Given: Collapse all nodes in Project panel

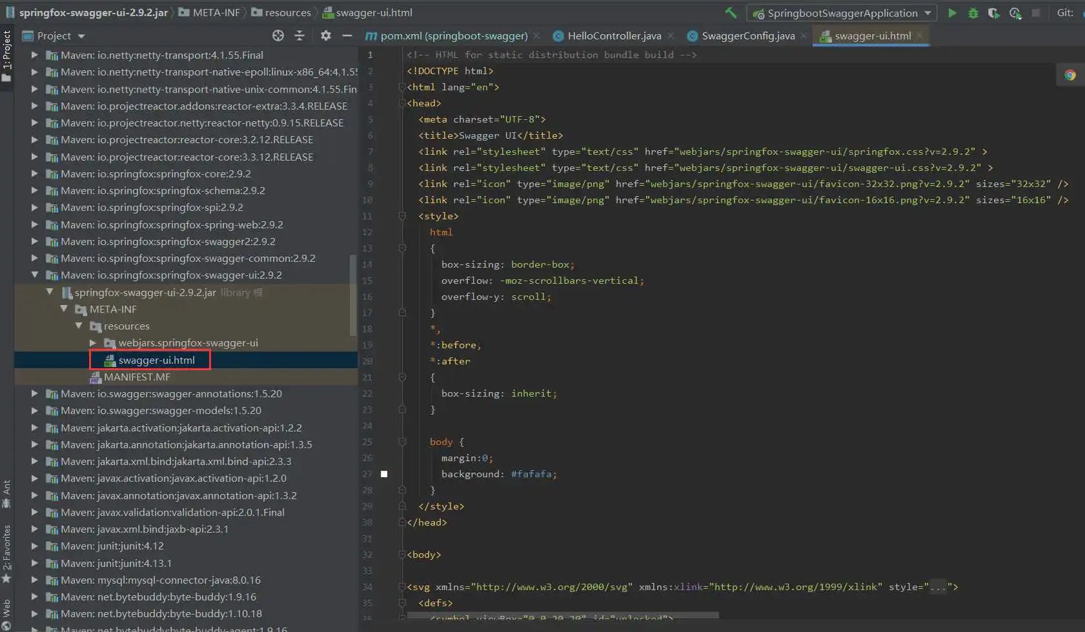Looking at the screenshot, I should pos(299,35).
